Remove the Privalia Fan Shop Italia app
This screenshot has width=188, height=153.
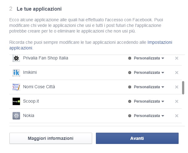pos(177,58)
